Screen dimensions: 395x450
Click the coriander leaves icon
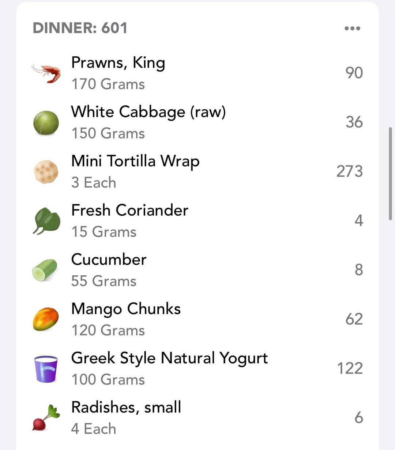click(x=46, y=221)
